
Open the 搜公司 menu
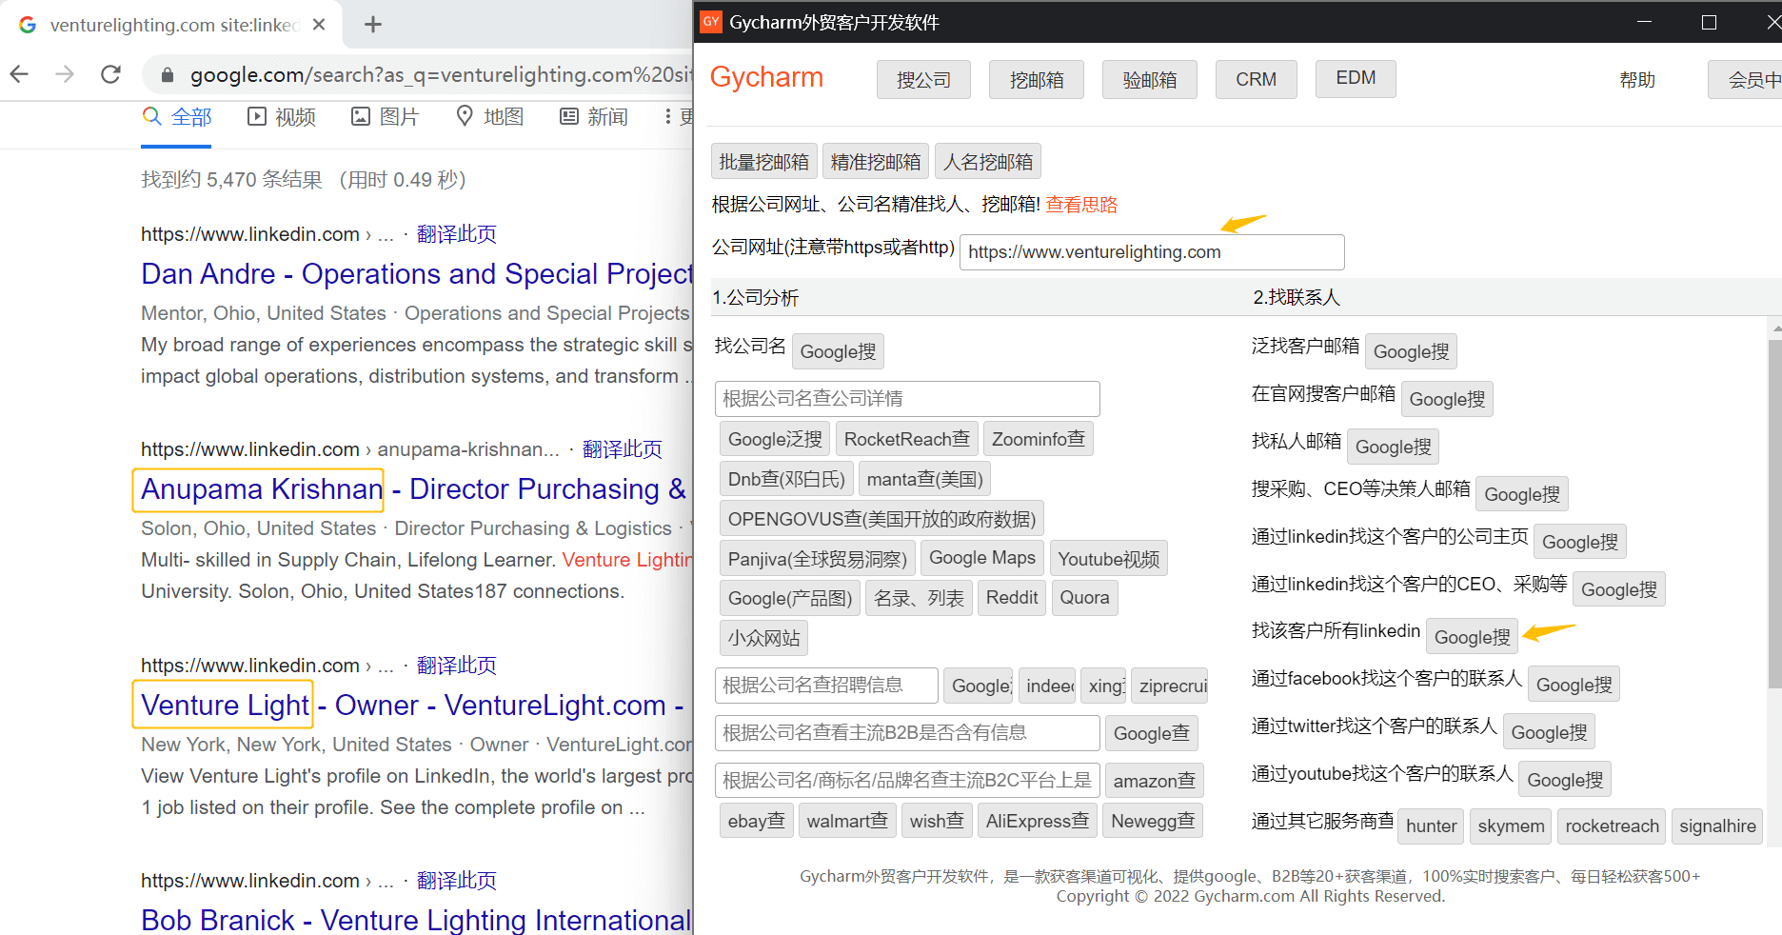pos(923,80)
